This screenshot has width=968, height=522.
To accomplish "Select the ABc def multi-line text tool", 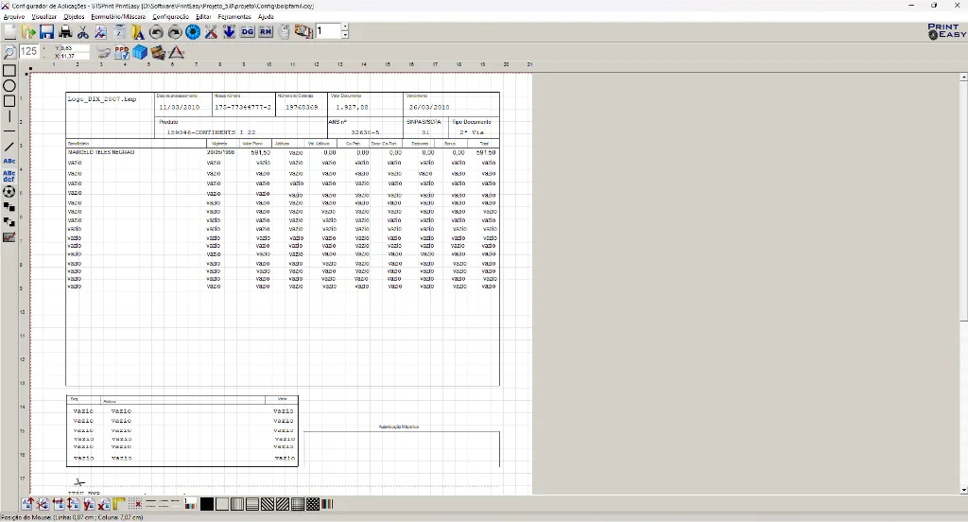I will tap(9, 176).
